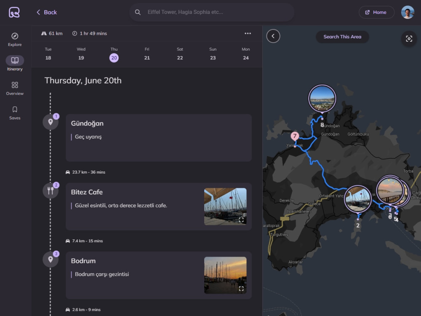Open the Bitez Cafe marina thumbnail
The height and width of the screenshot is (316, 421).
[225, 206]
